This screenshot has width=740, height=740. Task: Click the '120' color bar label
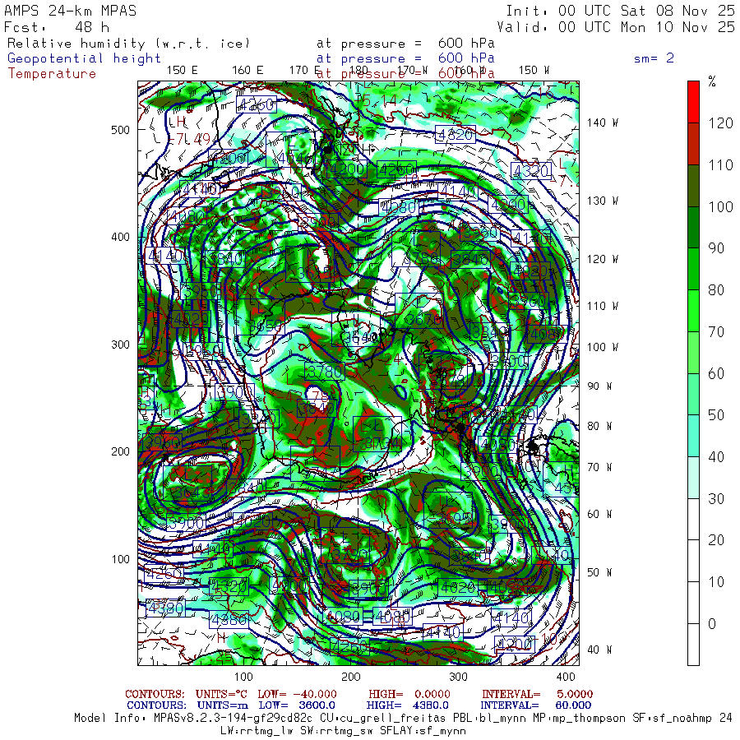coord(720,123)
